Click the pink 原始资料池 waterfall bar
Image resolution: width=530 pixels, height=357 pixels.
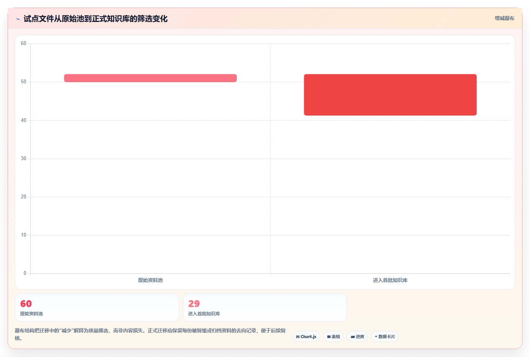click(x=150, y=78)
